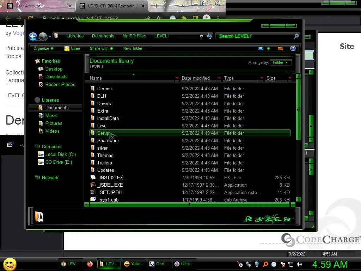This screenshot has height=271, width=361.
Task: Select the Demos folder icon
Action: [x=93, y=88]
